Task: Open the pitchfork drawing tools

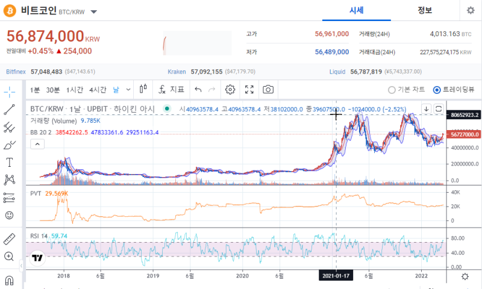Action: tap(10, 127)
